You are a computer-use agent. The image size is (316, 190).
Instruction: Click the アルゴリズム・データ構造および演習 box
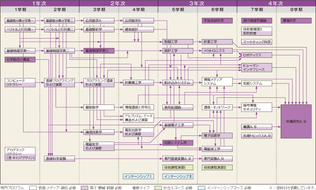(x=138, y=118)
